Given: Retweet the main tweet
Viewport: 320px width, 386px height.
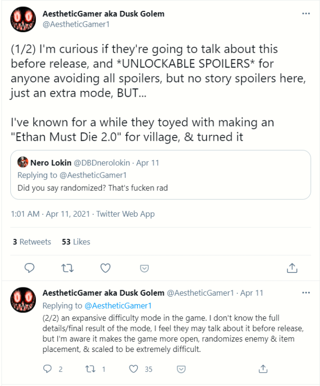Looking at the screenshot, I should click(x=67, y=268).
